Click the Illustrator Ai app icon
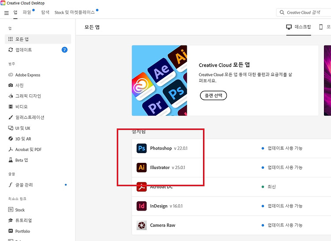This screenshot has width=331, height=241. (142, 168)
